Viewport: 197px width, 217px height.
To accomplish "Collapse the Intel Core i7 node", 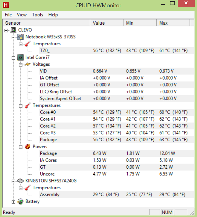I will pyautogui.click(x=13, y=58).
